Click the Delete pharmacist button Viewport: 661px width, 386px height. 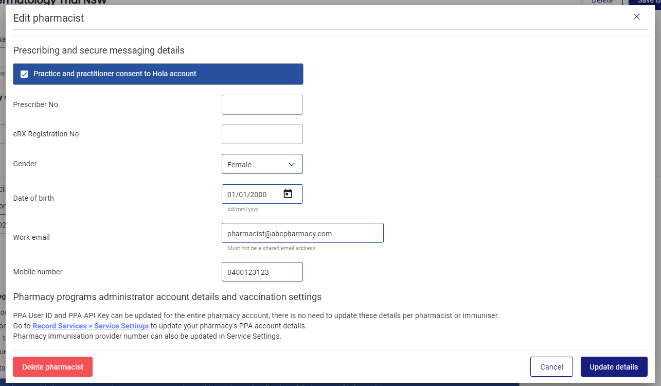pyautogui.click(x=52, y=367)
